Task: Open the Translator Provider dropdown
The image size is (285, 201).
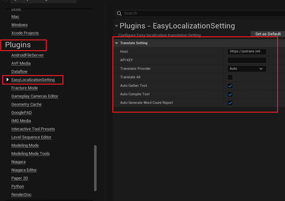Action: [x=246, y=69]
